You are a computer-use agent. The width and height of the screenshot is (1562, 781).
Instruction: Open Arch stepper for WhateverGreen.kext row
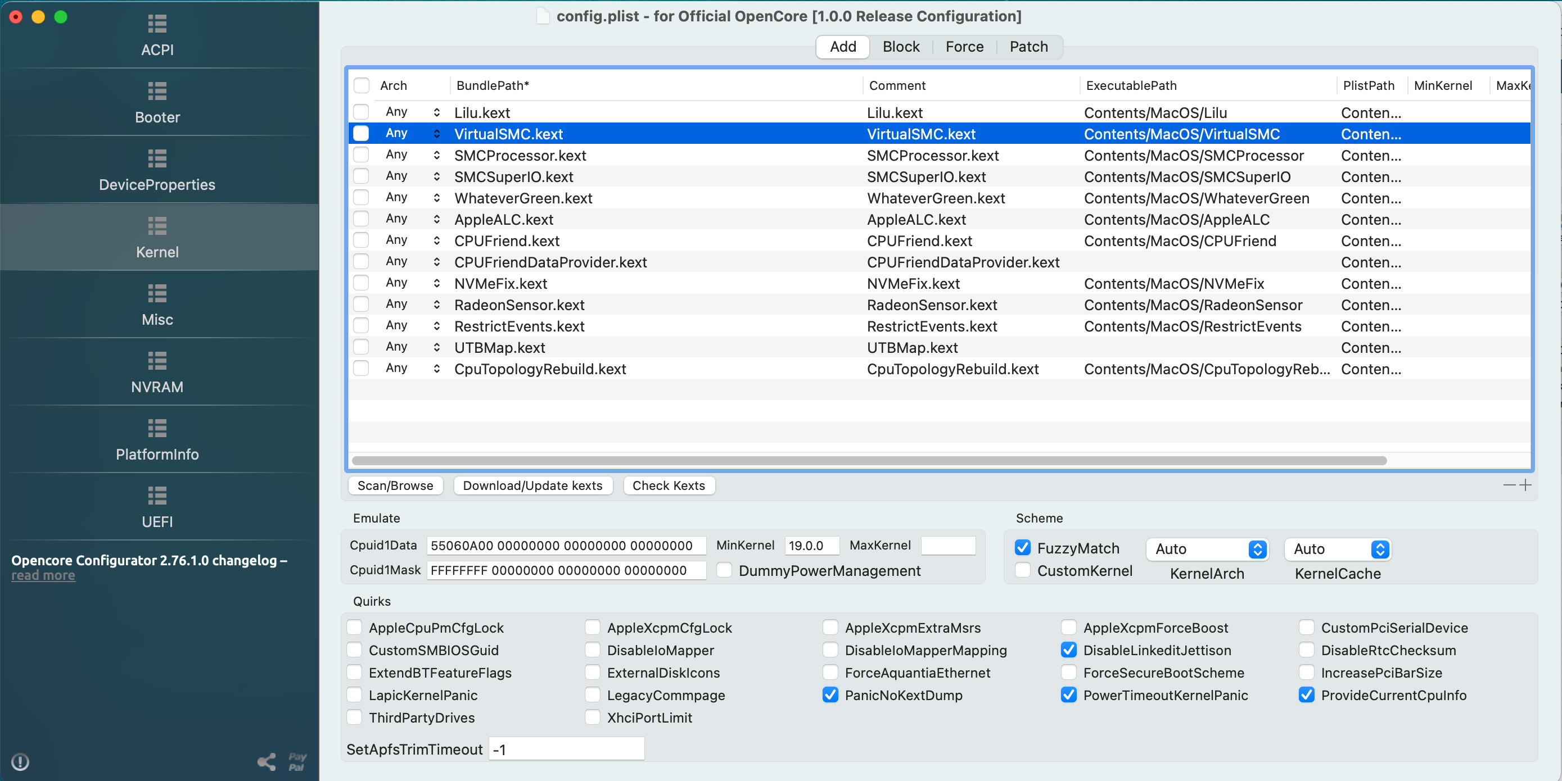coord(436,198)
